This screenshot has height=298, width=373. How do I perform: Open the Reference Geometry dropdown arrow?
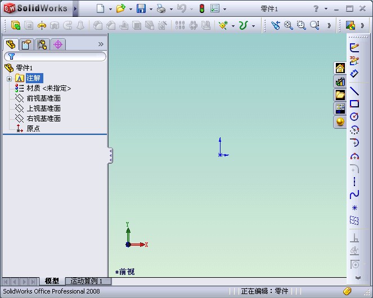(x=233, y=26)
